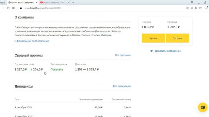Open Официальный сайт компании link
The height and width of the screenshot is (117, 209).
pos(32,41)
